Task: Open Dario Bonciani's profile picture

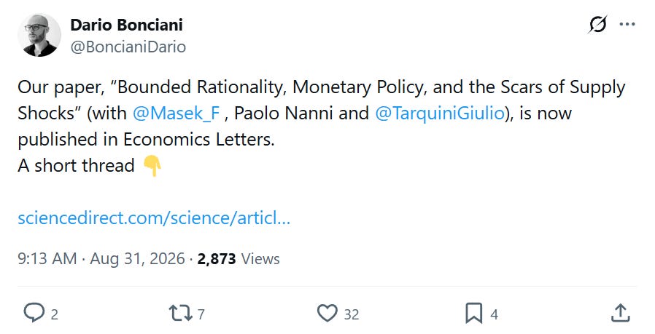Action: pyautogui.click(x=39, y=35)
